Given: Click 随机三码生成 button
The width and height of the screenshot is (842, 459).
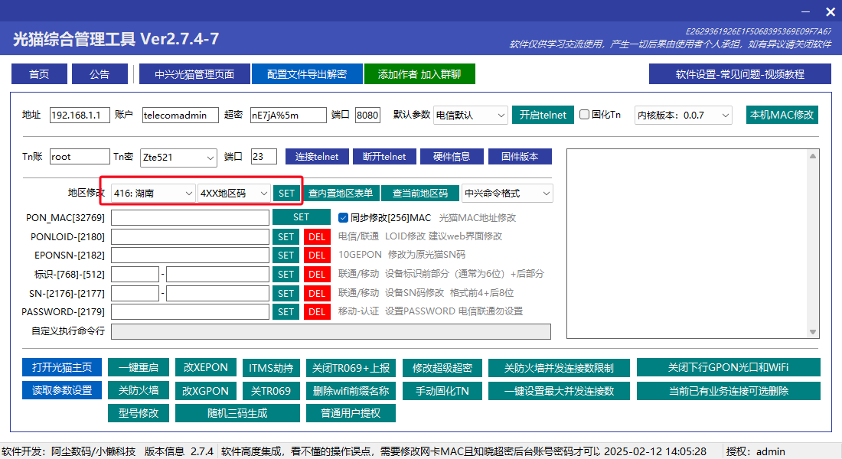Looking at the screenshot, I should tap(237, 413).
